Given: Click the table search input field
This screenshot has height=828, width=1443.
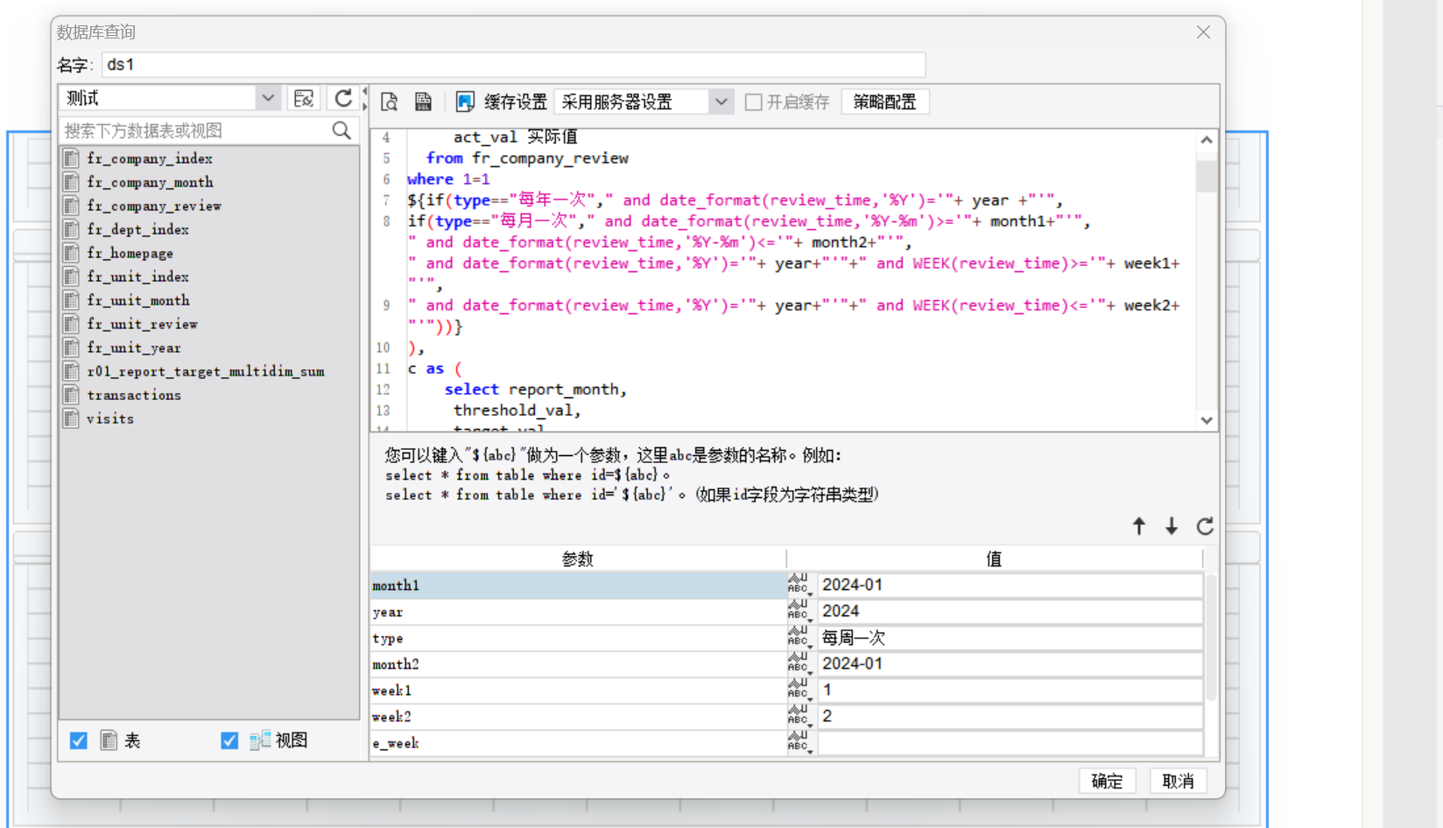Looking at the screenshot, I should click(x=194, y=130).
